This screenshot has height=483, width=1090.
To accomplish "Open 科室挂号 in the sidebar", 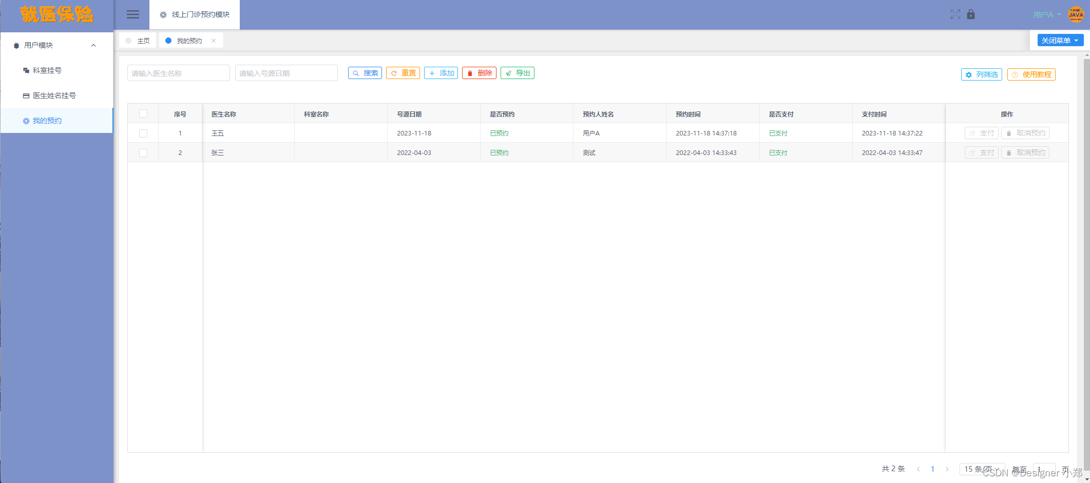I will tap(56, 70).
